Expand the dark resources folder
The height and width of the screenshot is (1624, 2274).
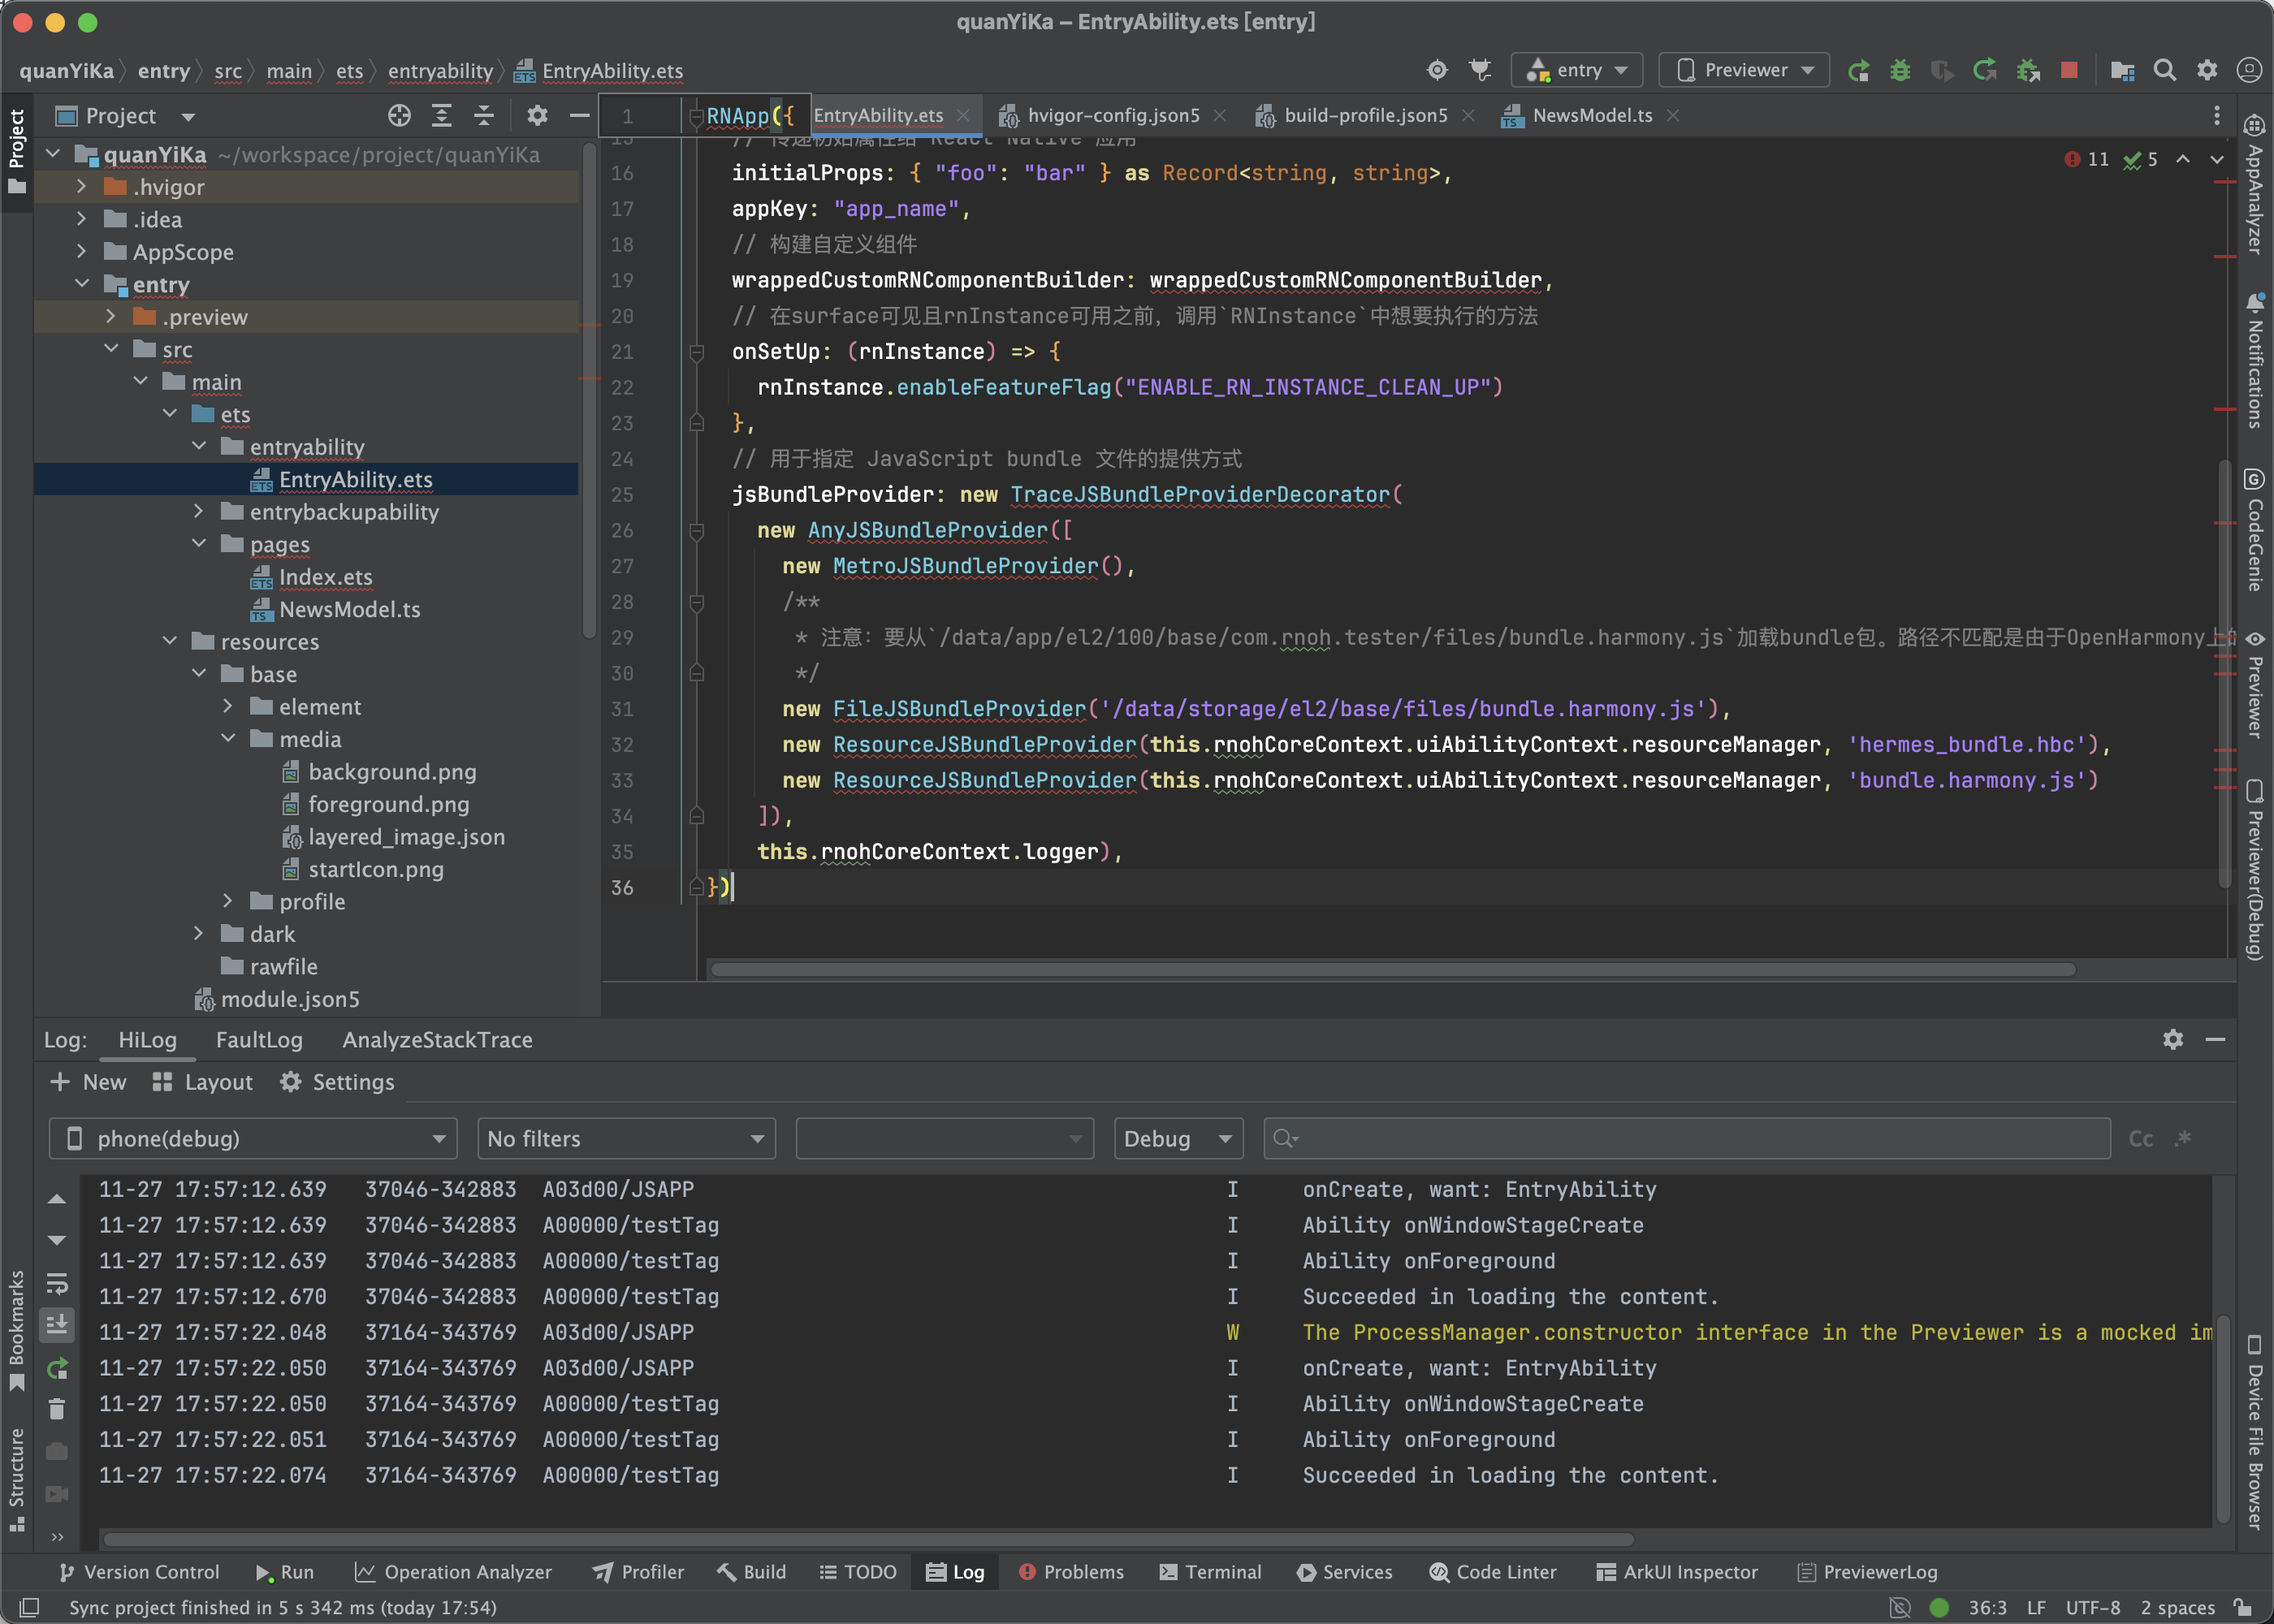tap(199, 934)
